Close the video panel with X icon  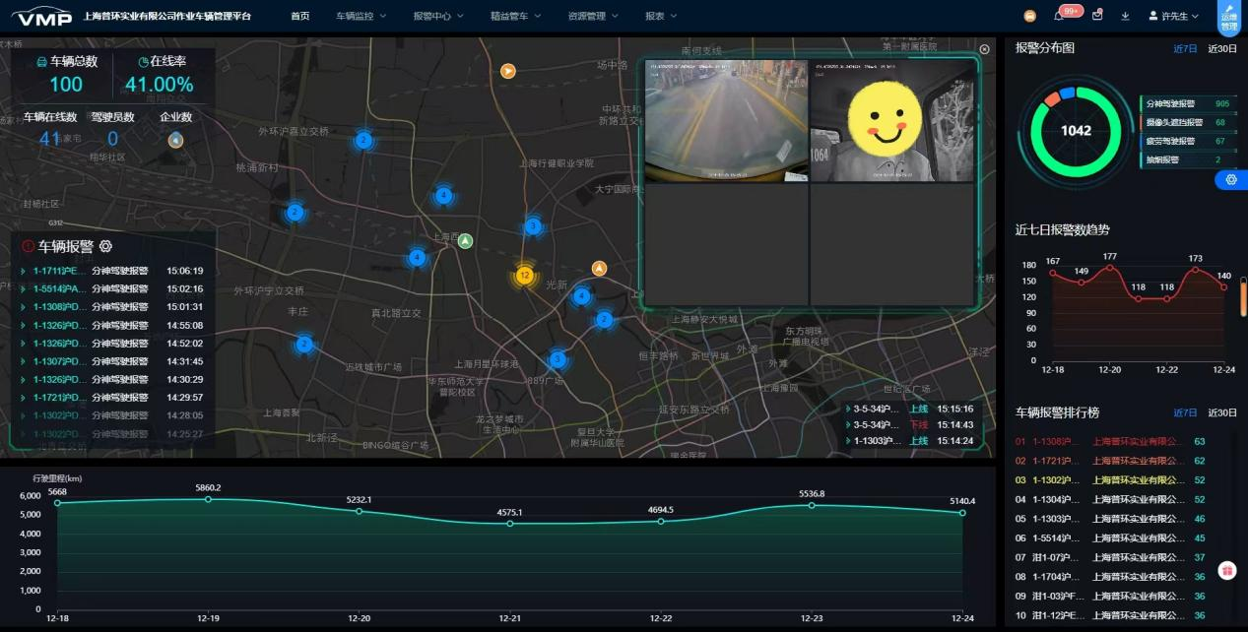(x=984, y=49)
